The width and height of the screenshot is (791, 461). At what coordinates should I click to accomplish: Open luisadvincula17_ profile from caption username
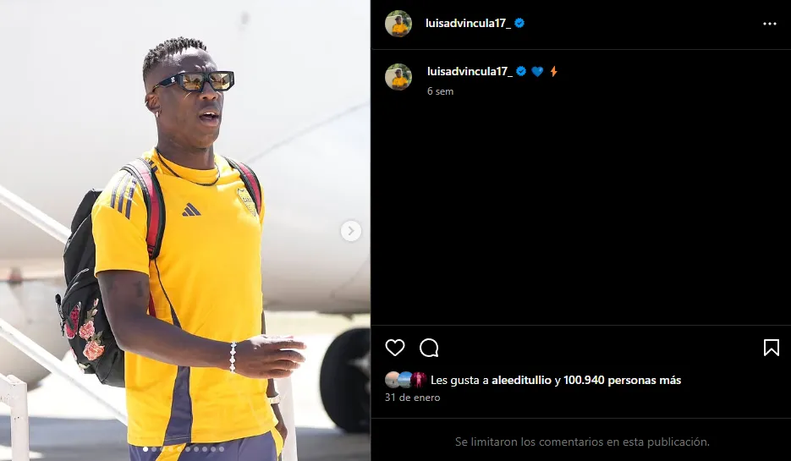coord(470,72)
